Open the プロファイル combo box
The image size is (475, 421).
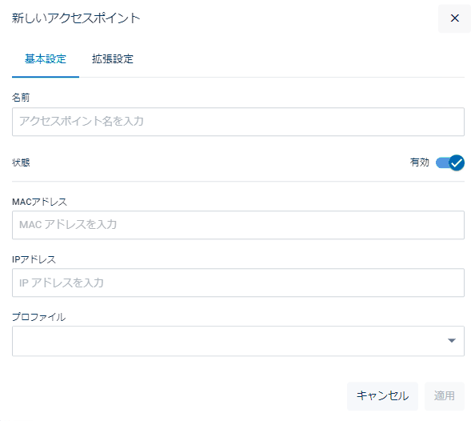pos(238,341)
